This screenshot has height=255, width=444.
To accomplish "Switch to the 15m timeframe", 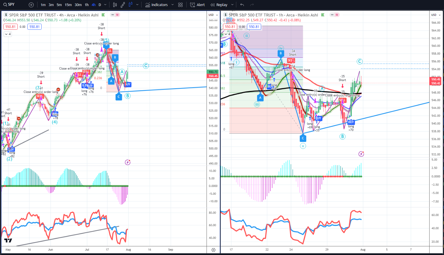I will point(68,5).
